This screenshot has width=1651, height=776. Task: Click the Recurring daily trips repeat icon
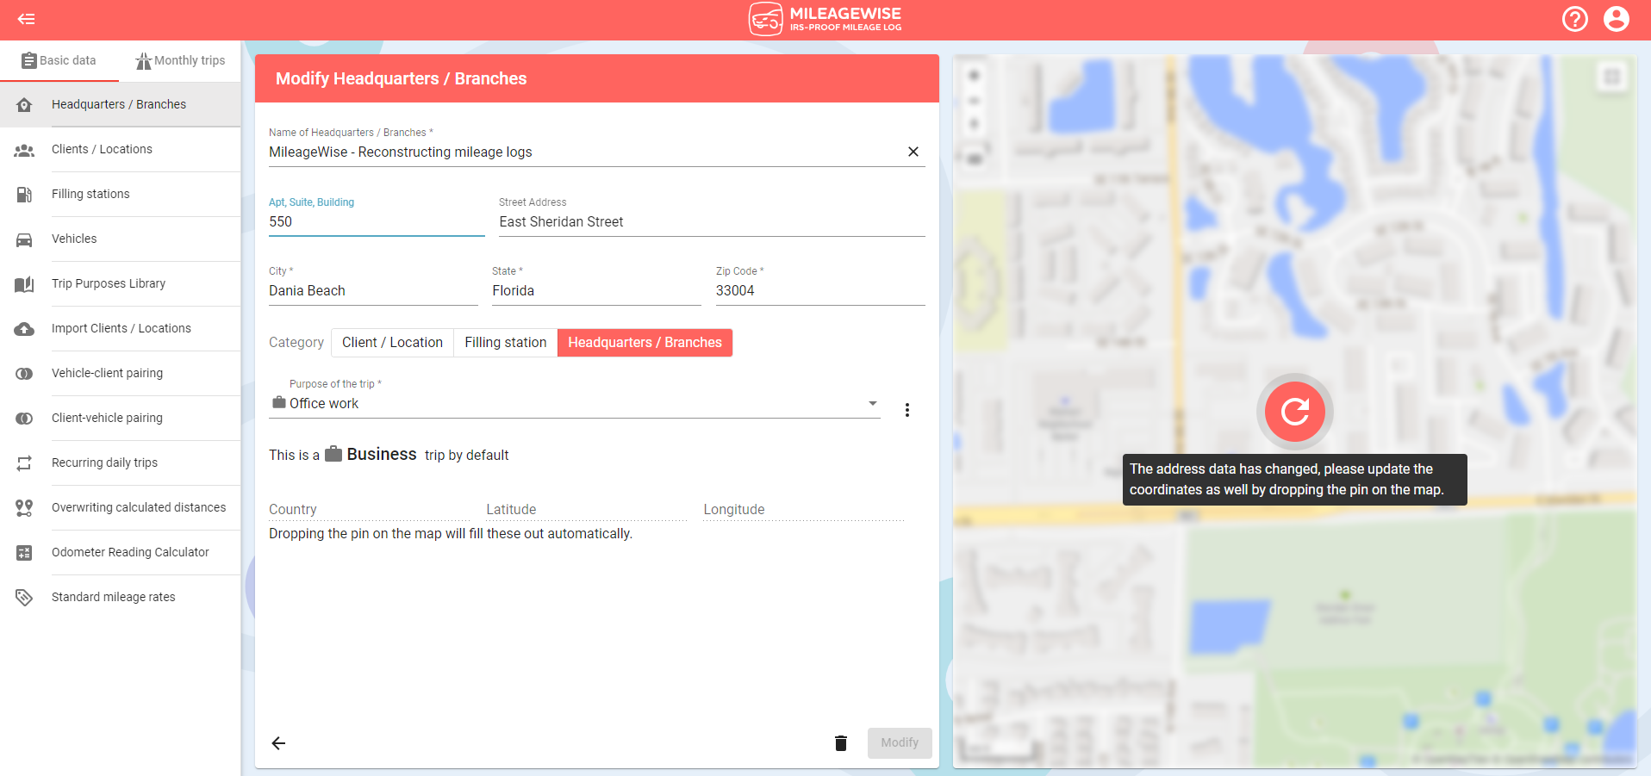24,463
